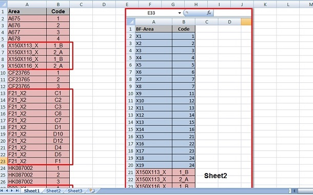Select F21_X2 cell in row 23
The width and height of the screenshot is (313, 195).
27,161
